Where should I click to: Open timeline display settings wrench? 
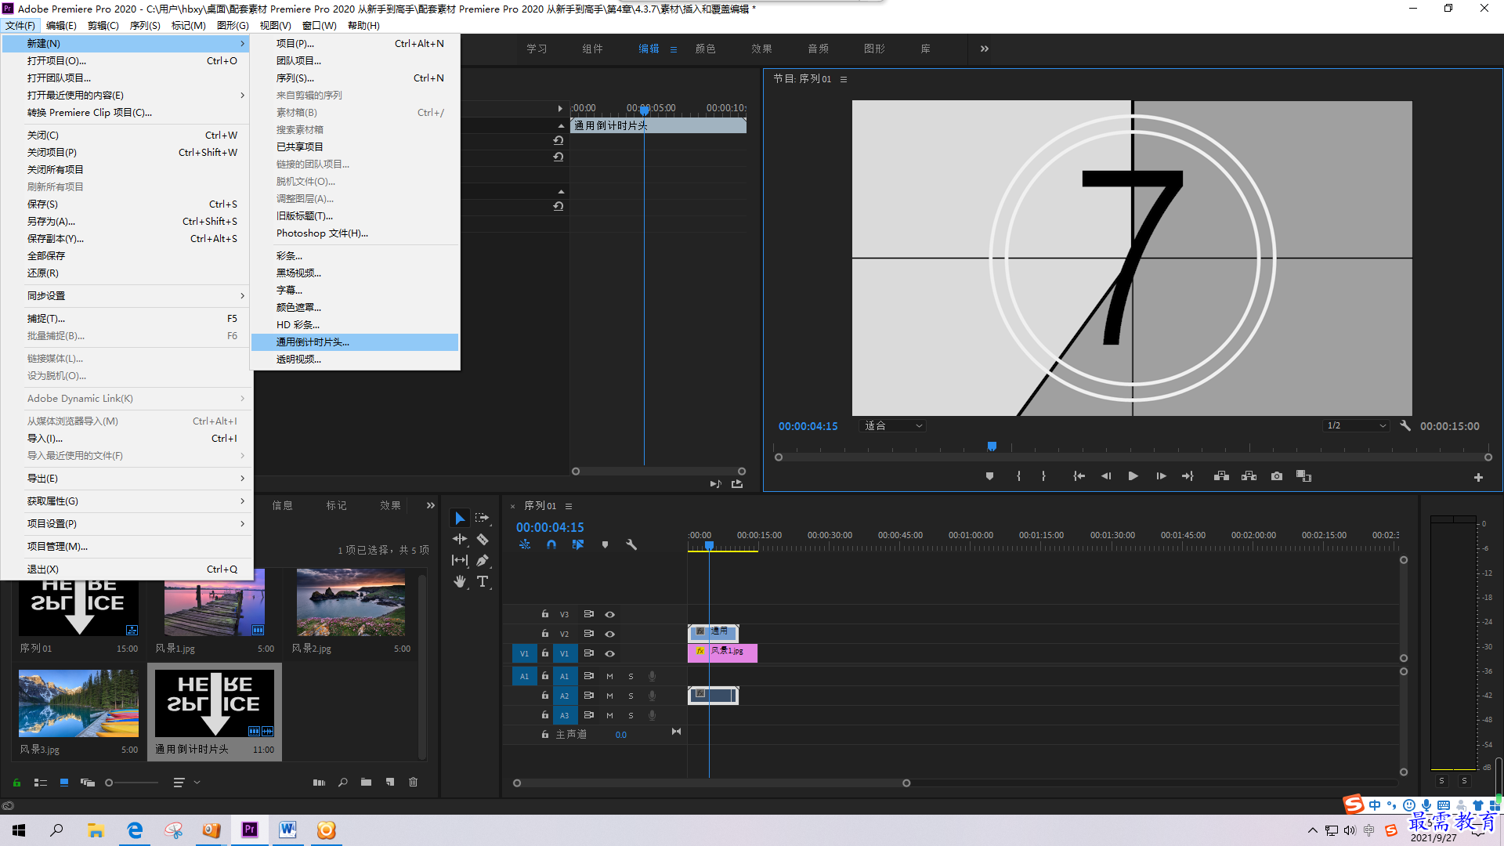click(x=631, y=544)
